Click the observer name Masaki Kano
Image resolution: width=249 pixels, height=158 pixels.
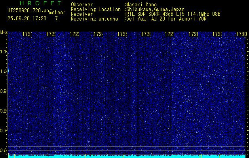(x=141, y=5)
